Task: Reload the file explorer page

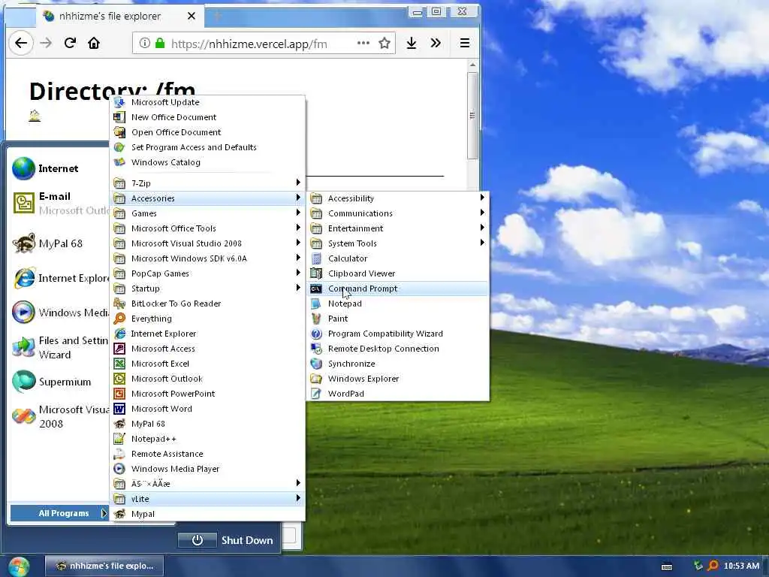Action: (70, 43)
